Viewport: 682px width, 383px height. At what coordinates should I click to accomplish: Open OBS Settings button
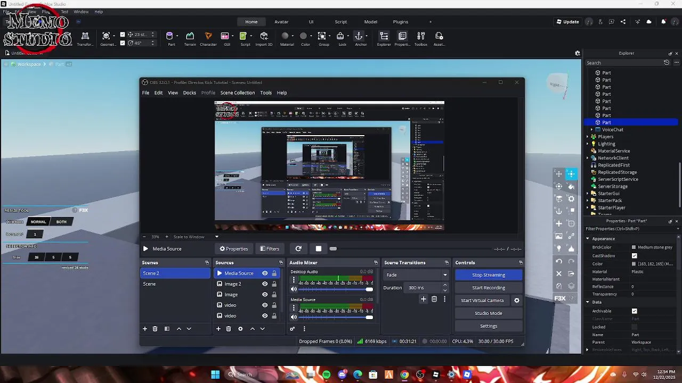coord(489,326)
